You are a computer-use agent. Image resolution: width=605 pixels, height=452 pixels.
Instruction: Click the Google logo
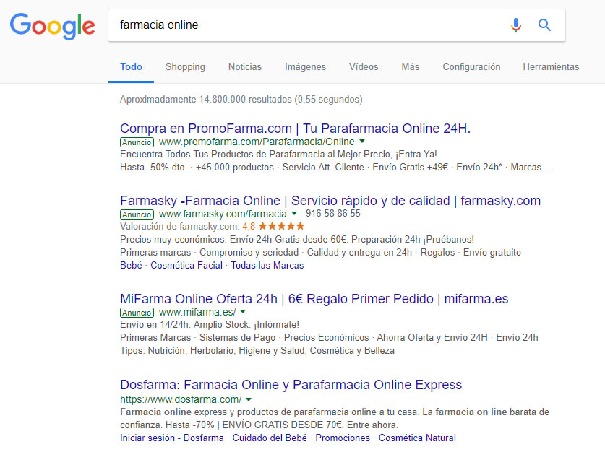[52, 26]
